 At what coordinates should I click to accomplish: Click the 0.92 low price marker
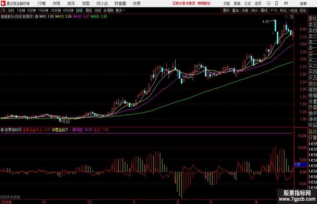(66, 121)
